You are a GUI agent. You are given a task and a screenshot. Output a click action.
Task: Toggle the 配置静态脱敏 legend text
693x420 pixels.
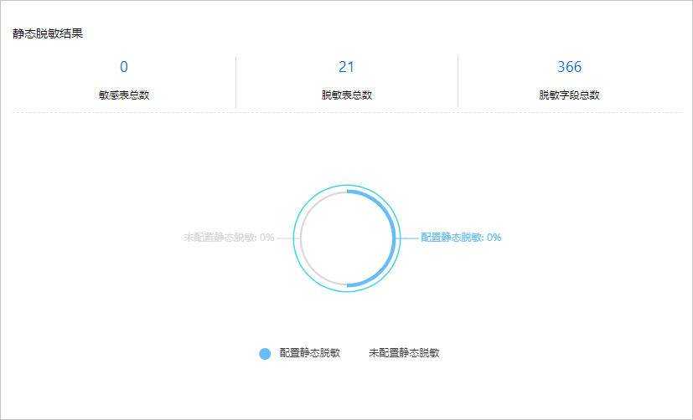coord(310,353)
